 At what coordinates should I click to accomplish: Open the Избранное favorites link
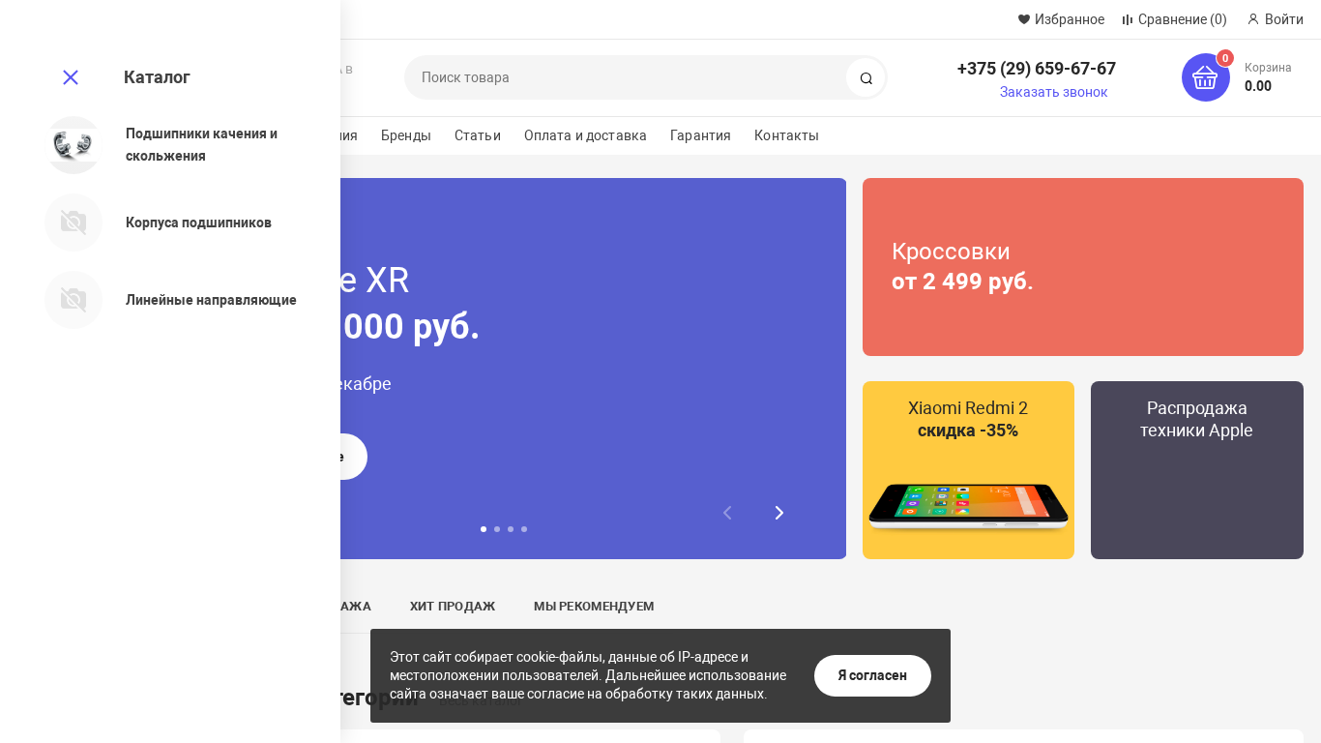pos(1069,19)
